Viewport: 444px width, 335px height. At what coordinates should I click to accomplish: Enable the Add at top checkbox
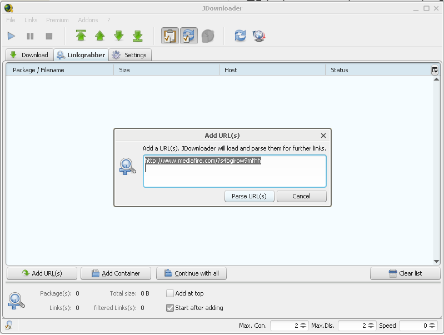(170, 293)
